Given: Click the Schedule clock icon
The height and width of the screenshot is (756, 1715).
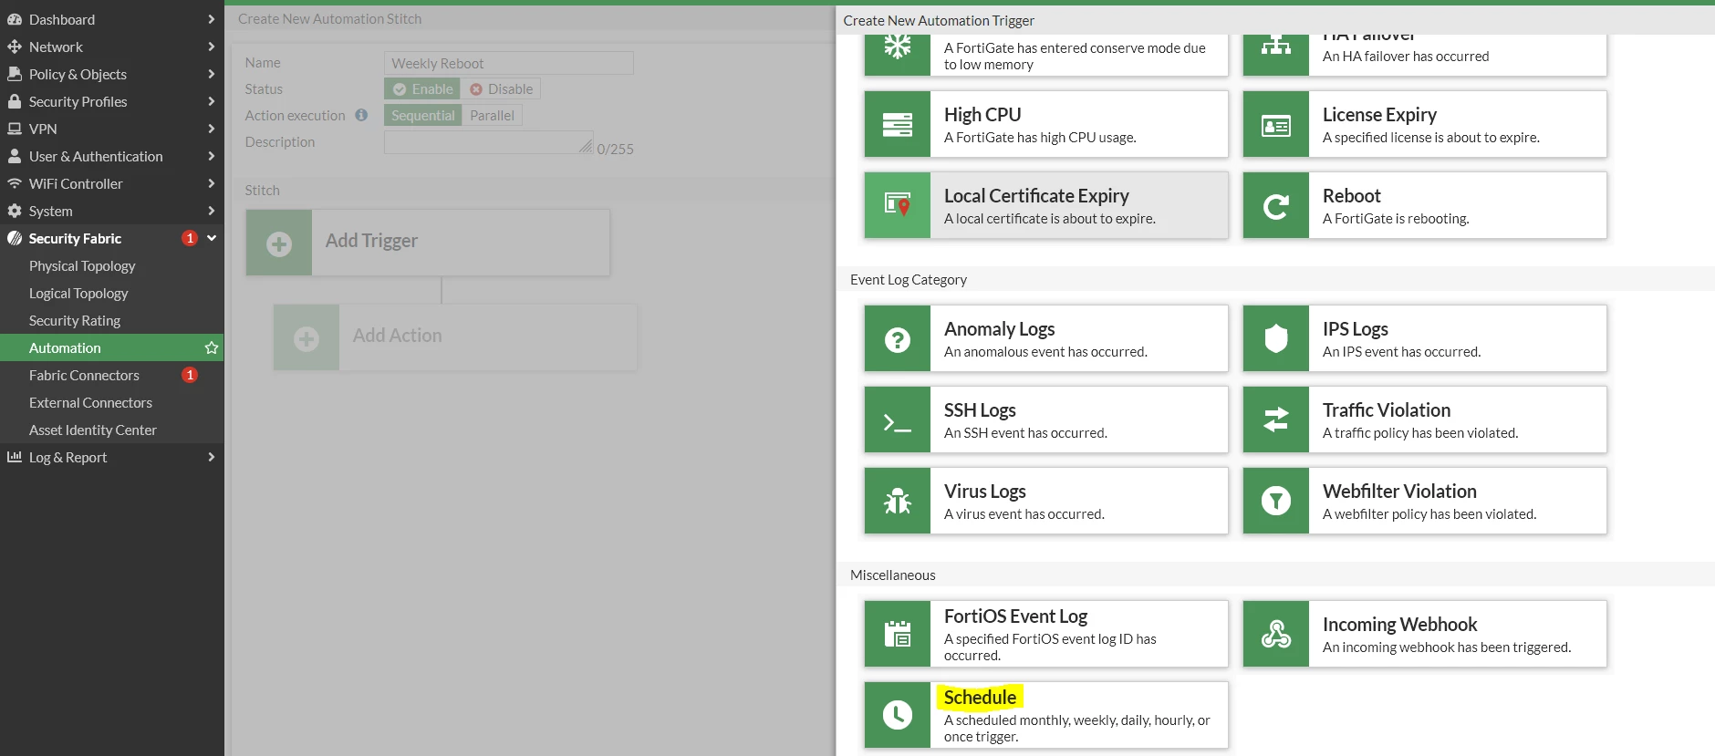Looking at the screenshot, I should pos(898,714).
